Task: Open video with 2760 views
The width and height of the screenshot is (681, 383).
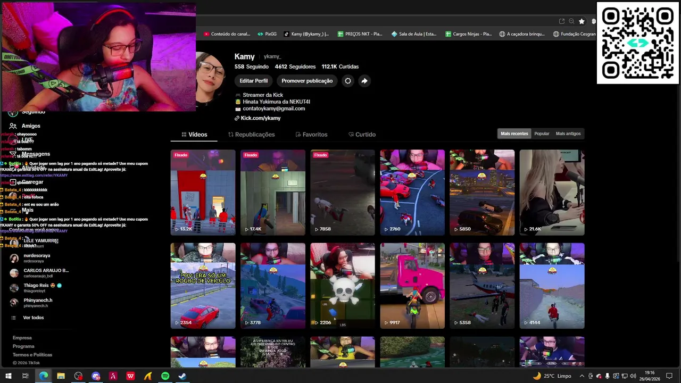Action: (412, 193)
